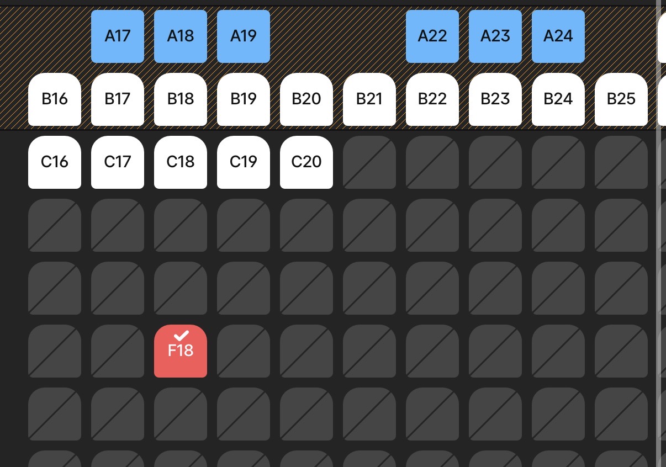
Task: Select seat C18
Action: 181,162
